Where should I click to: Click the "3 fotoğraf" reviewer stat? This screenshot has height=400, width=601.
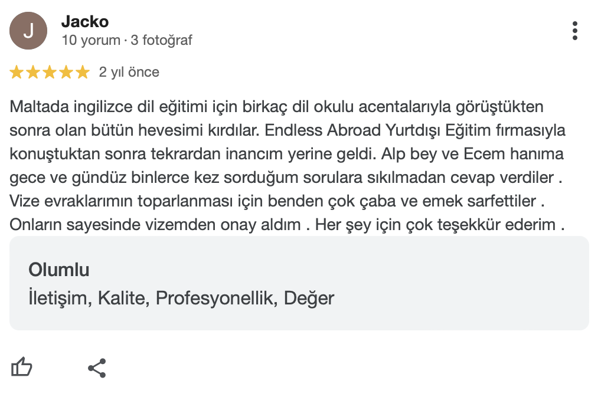pyautogui.click(x=162, y=41)
